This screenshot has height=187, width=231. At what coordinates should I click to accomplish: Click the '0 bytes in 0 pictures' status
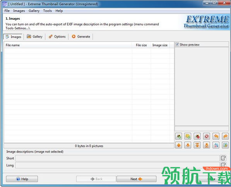tap(89, 146)
